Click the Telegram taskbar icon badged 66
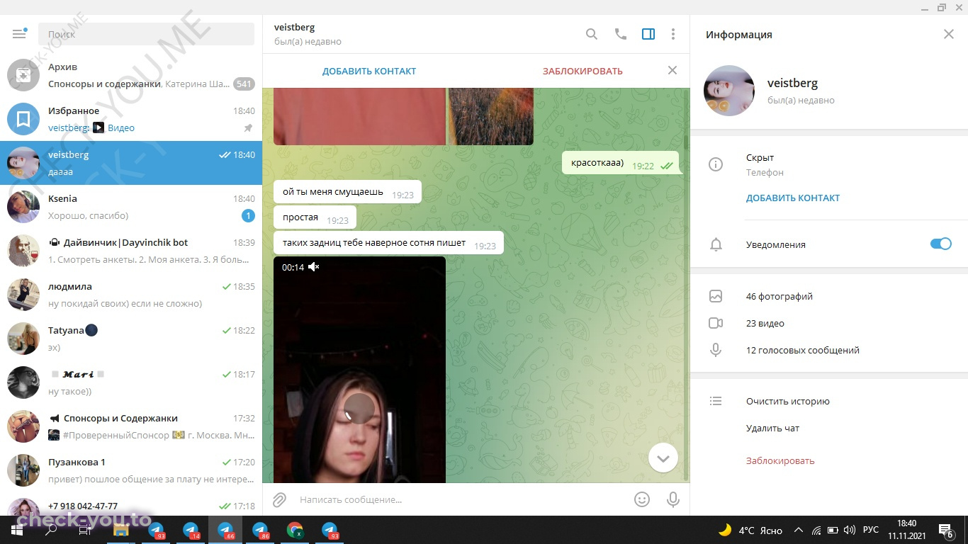The width and height of the screenshot is (968, 544). pyautogui.click(x=225, y=530)
